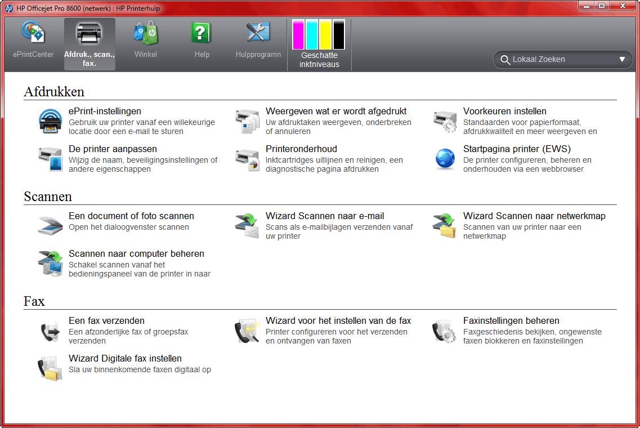Click description 'Open het dialoogvenster scannen'
The width and height of the screenshot is (640, 428).
pyautogui.click(x=128, y=227)
